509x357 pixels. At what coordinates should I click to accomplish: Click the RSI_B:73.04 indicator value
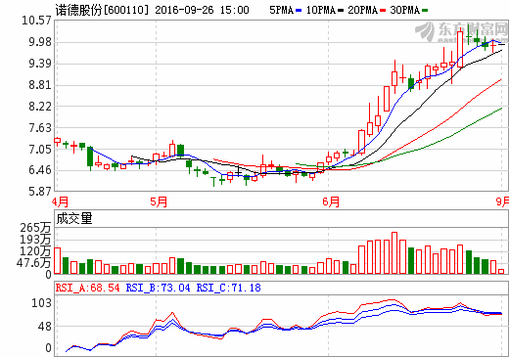tap(158, 288)
